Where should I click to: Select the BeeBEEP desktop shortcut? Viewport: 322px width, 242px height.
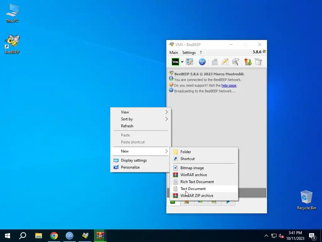(x=12, y=44)
